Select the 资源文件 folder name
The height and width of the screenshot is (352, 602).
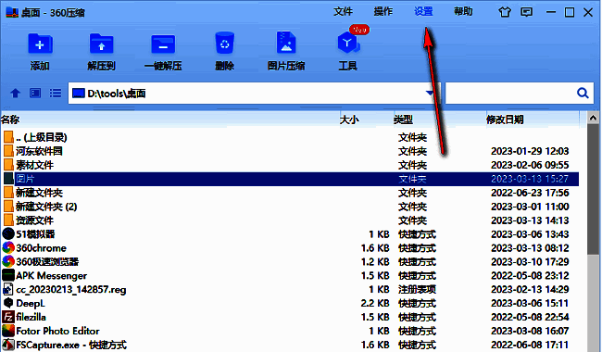34,220
